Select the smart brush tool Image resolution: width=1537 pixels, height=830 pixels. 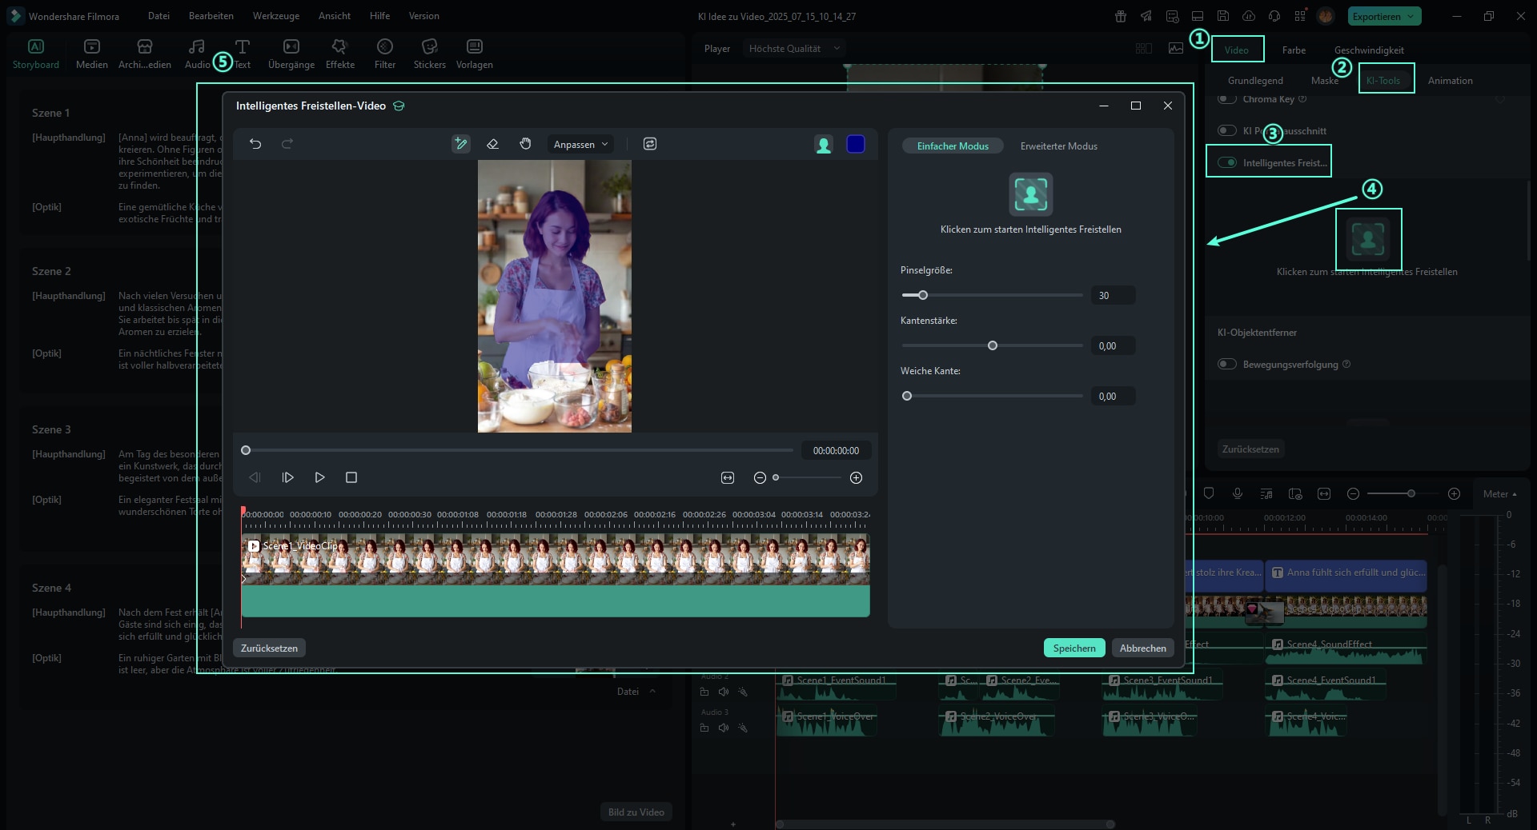coord(461,144)
